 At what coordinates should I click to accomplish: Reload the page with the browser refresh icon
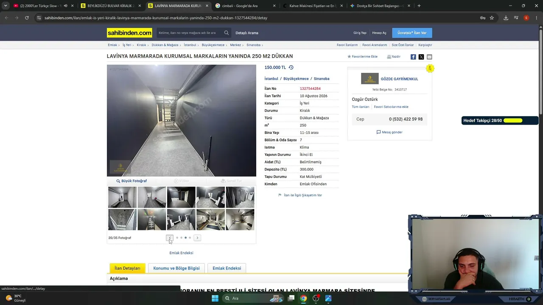click(27, 18)
